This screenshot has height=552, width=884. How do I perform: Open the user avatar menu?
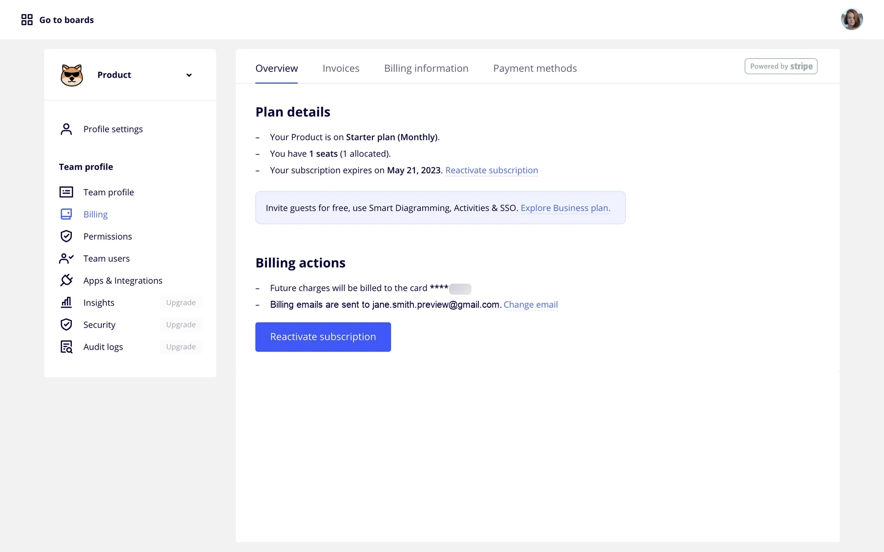(852, 19)
